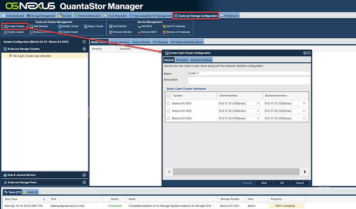This screenshot has height=209, width=356.
Task: Click the OK button
Action: (x=282, y=183)
